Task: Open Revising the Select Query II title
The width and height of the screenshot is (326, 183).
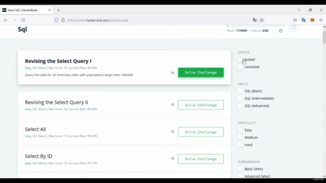Action: pos(57,102)
